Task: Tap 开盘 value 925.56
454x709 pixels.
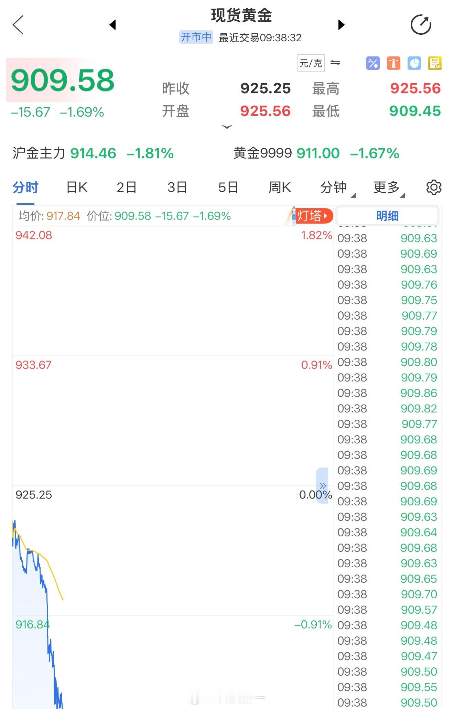Action: coord(265,111)
